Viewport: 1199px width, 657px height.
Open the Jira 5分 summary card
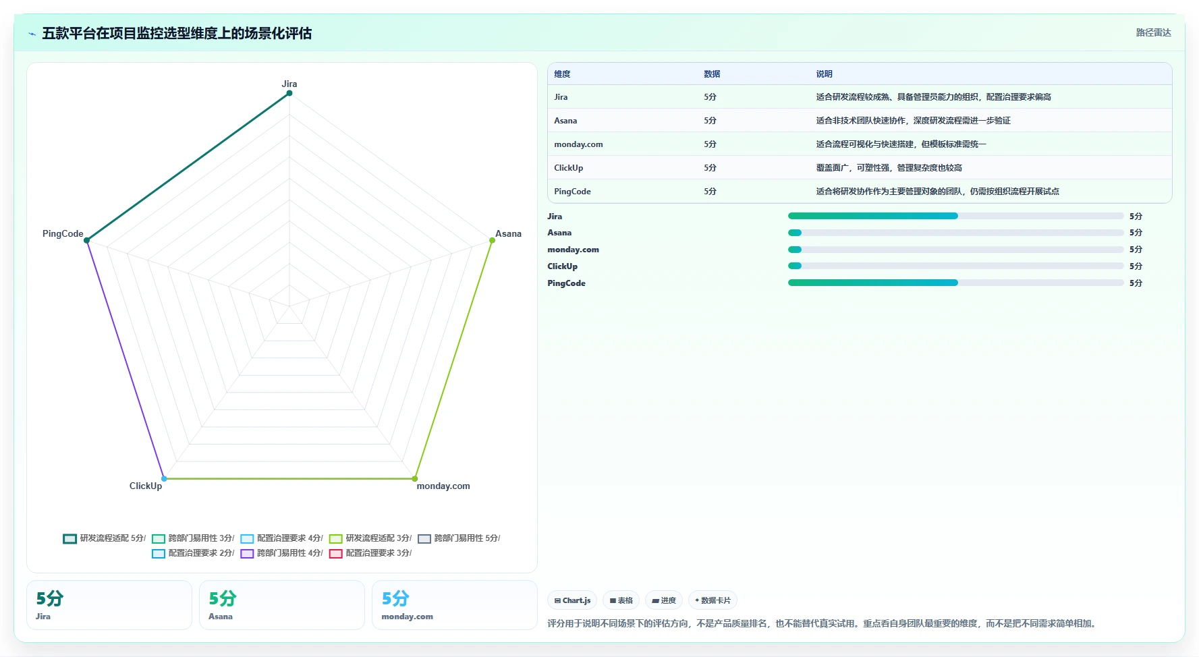pos(109,605)
